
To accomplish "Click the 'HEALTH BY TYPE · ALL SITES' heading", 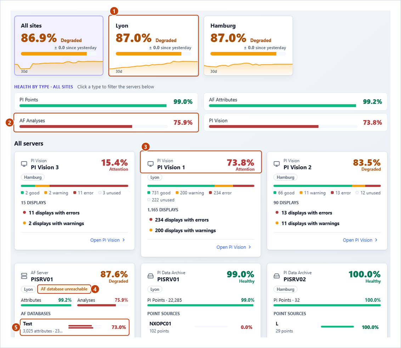I will 44,87.
